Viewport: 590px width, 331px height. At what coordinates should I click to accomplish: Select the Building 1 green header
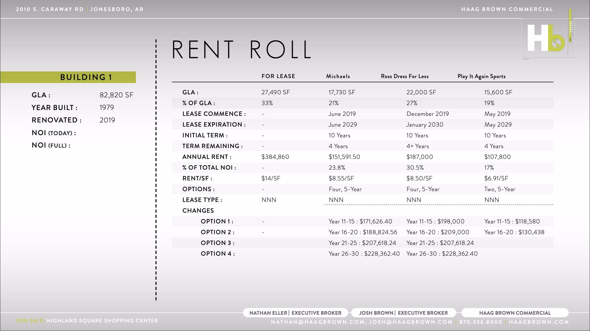coord(68,77)
